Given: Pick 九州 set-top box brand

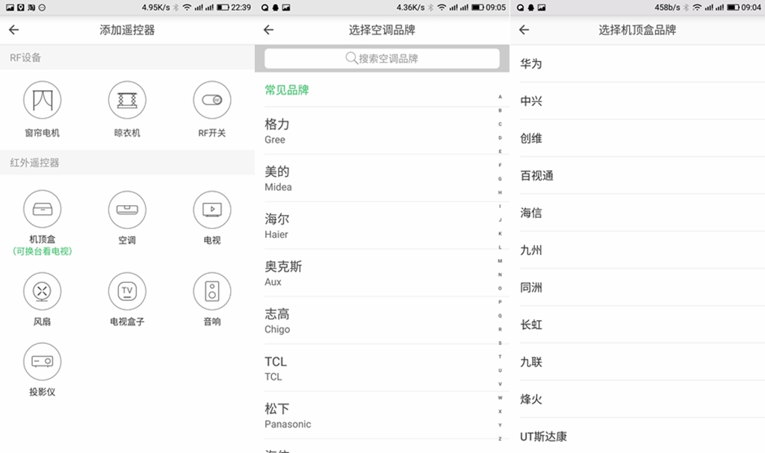Looking at the screenshot, I should (642, 250).
